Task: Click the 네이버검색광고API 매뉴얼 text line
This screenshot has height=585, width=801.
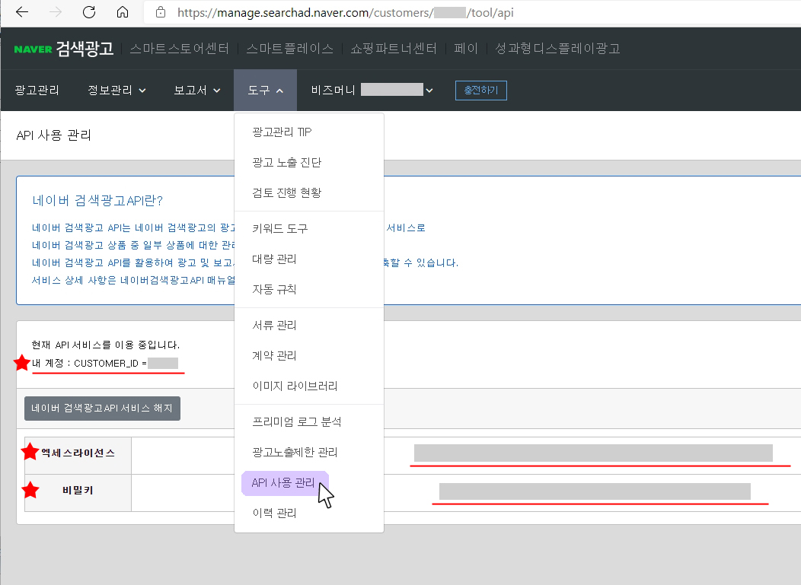Action: click(134, 280)
